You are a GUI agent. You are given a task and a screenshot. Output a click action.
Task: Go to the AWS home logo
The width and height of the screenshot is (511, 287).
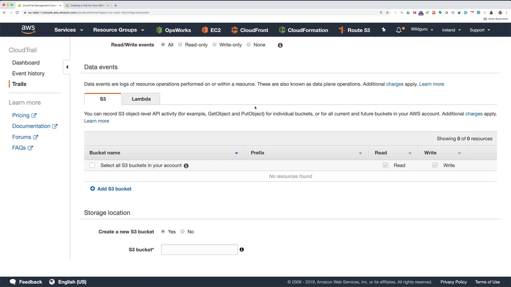[28, 30]
